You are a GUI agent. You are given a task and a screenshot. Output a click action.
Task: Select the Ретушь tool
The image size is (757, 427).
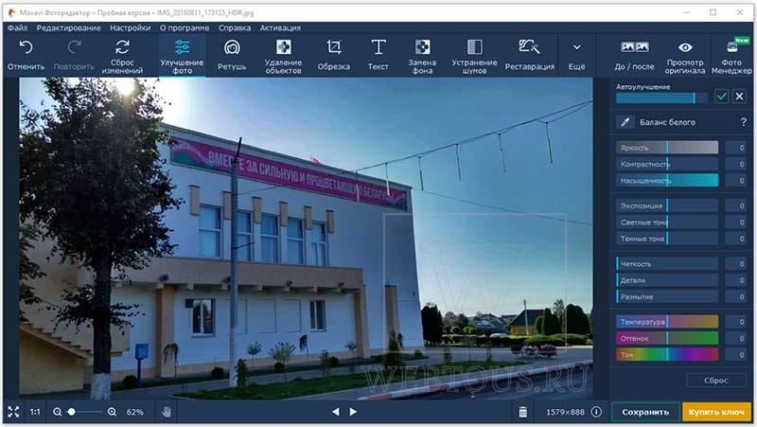click(x=232, y=56)
